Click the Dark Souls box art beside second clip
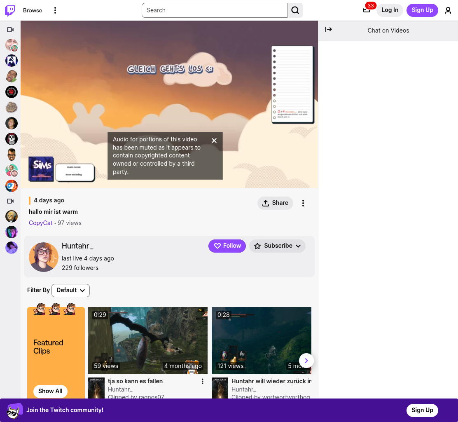The width and height of the screenshot is (458, 422). point(220,388)
